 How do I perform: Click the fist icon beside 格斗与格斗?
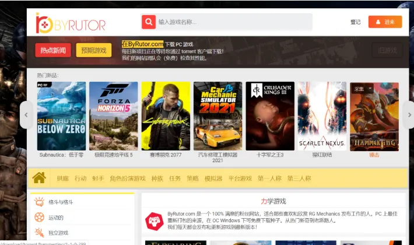pos(39,202)
